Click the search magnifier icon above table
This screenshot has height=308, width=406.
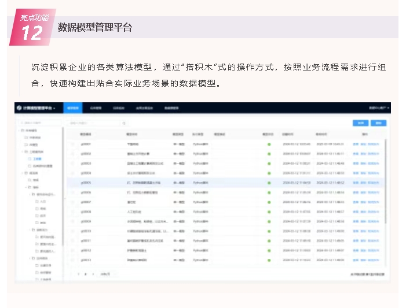pos(124,123)
